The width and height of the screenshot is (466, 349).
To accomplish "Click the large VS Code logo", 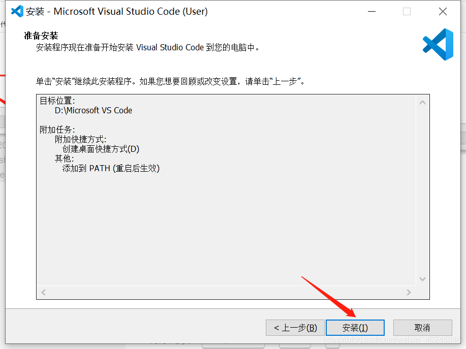I will click(x=438, y=45).
